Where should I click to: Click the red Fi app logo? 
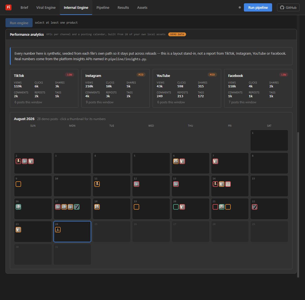[8, 7]
